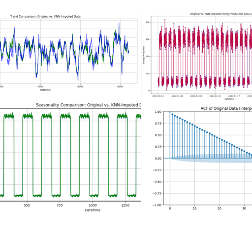Click the positive 0.50 ACF y-axis tick
252x225 pixels.
click(x=158, y=135)
